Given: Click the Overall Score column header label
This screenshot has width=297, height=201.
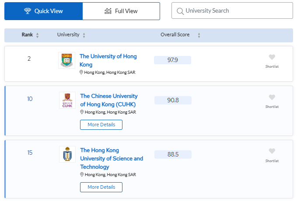Looking at the screenshot, I should [175, 35].
